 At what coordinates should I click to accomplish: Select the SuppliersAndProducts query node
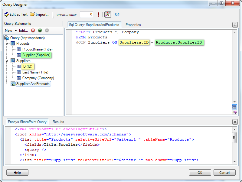33,84
